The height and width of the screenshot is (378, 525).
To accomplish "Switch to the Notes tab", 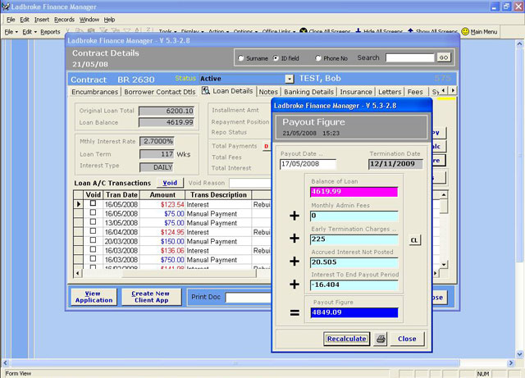I will tap(268, 92).
